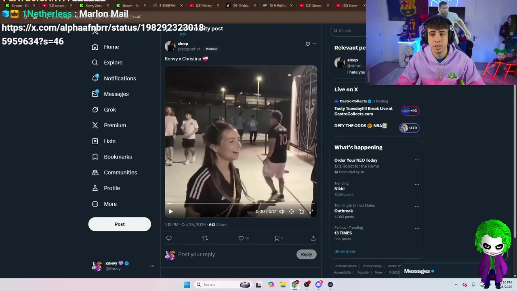Open Windows Start menu
Screen dimensions: 517x291
coord(187,285)
